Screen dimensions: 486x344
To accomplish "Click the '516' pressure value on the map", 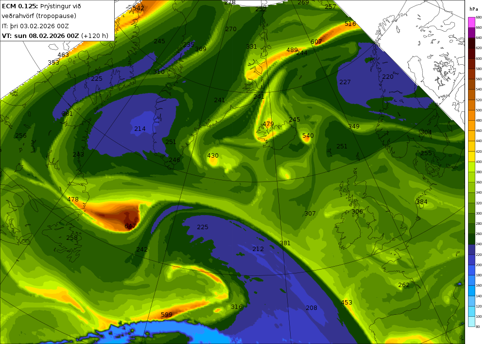I will 350,23.
